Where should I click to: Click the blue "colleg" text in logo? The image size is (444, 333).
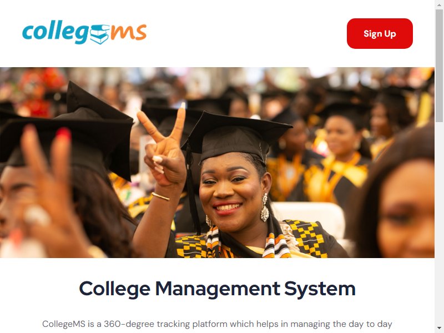[x=56, y=33]
